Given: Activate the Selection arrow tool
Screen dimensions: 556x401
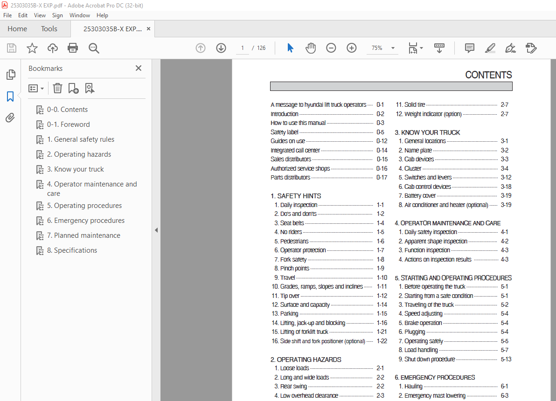Looking at the screenshot, I should pos(291,48).
